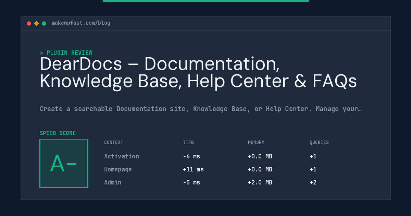
Task: Click the CONTEXT column header
Action: click(114, 143)
